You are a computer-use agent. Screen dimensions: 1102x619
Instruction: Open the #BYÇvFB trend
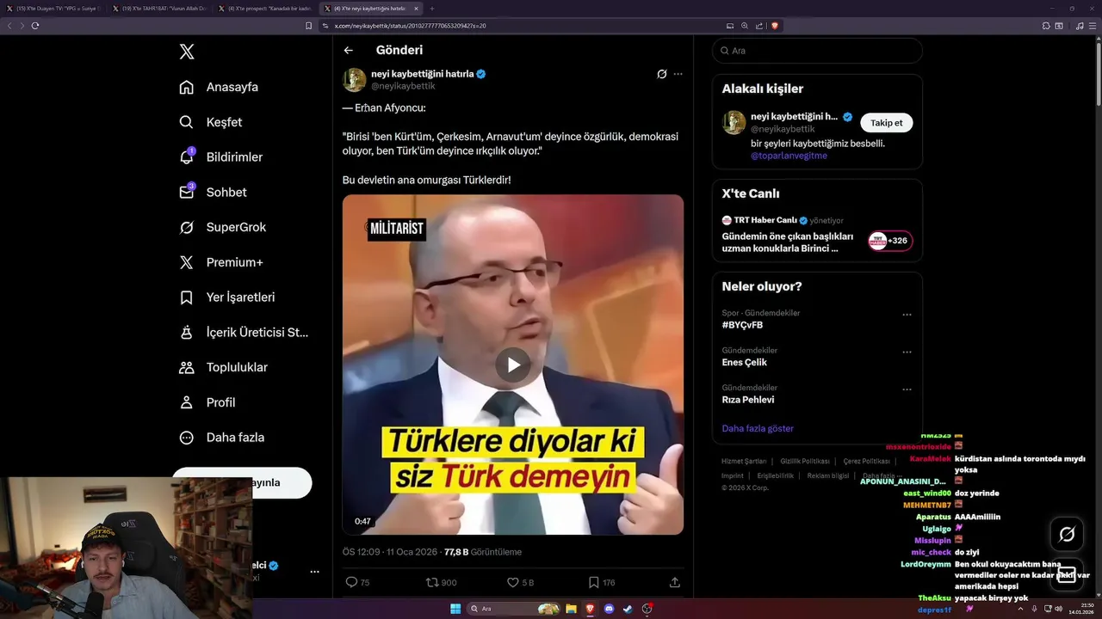tap(742, 325)
